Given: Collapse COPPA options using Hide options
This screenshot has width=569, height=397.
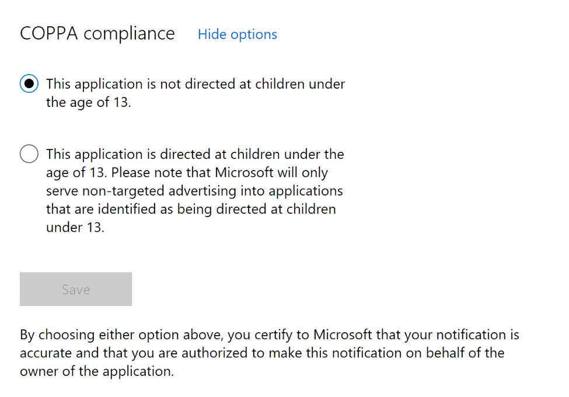Looking at the screenshot, I should (238, 34).
